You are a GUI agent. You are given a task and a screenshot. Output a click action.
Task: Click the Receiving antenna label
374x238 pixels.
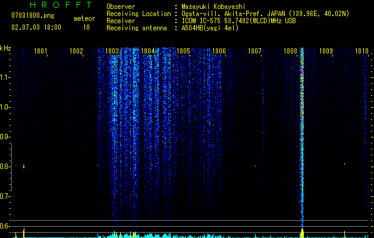(137, 28)
